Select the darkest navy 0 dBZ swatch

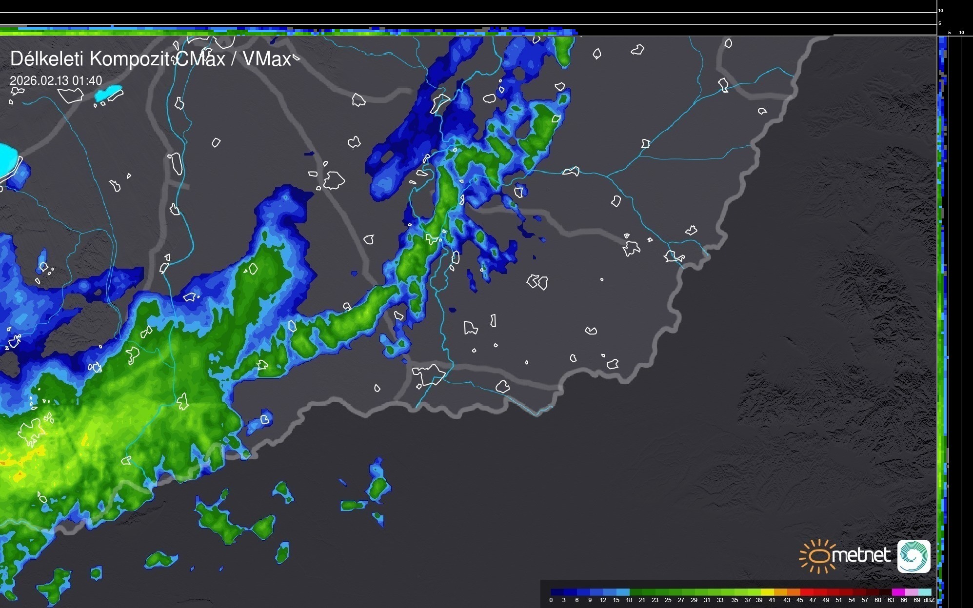click(557, 592)
